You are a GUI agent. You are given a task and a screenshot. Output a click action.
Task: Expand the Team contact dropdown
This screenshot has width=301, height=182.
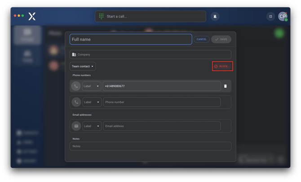tap(83, 66)
